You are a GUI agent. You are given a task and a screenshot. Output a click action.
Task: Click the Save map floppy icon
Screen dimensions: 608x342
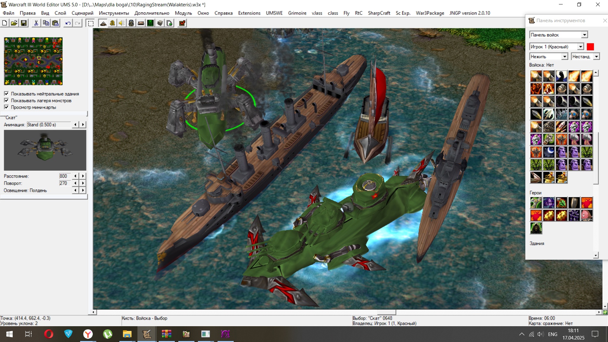(24, 23)
